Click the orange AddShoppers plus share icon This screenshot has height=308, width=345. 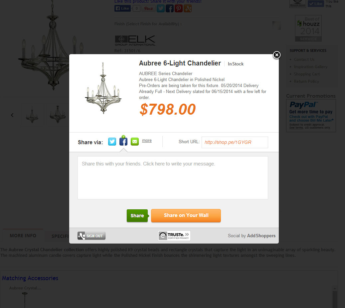pyautogui.click(x=187, y=8)
